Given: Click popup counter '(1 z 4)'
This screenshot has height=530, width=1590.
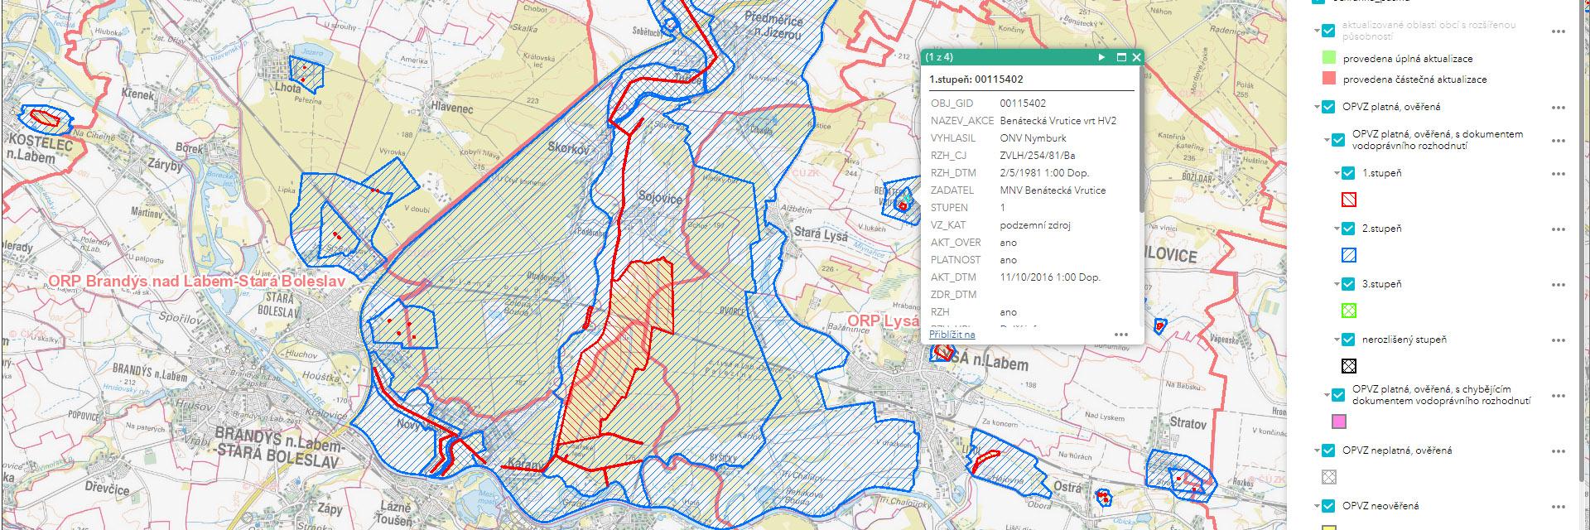Looking at the screenshot, I should pos(939,57).
